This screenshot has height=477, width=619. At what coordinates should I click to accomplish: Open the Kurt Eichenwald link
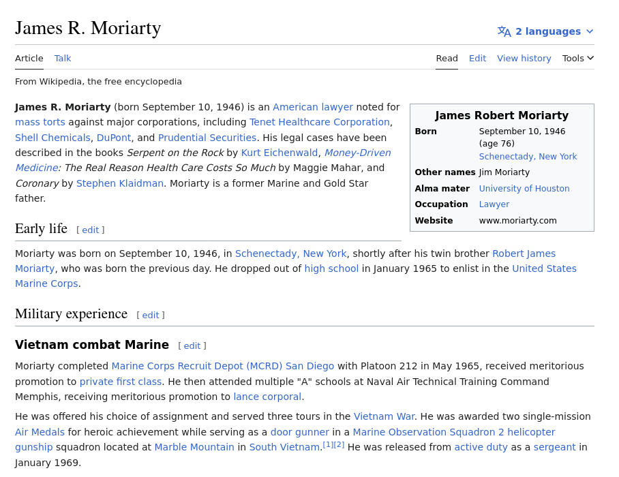(x=279, y=153)
